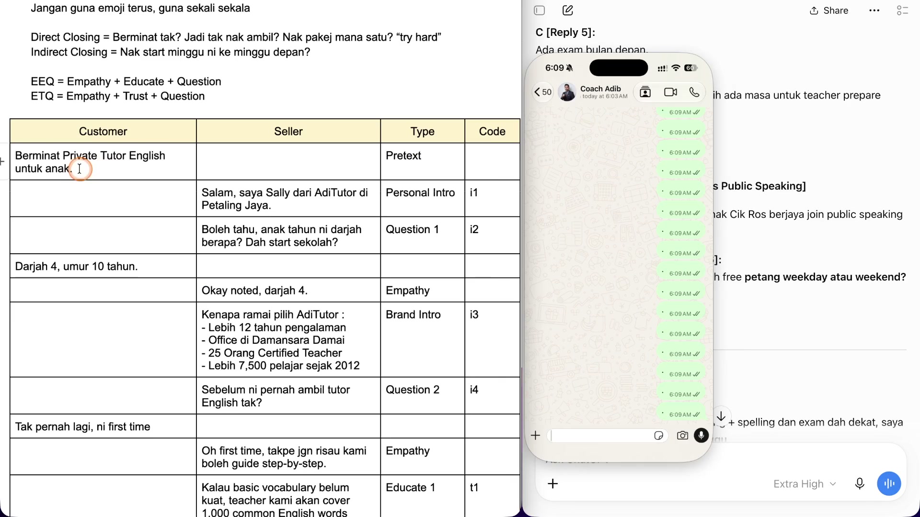Click 'Tak pernah lagi, ni first time' cell
The image size is (920, 517).
(x=103, y=427)
